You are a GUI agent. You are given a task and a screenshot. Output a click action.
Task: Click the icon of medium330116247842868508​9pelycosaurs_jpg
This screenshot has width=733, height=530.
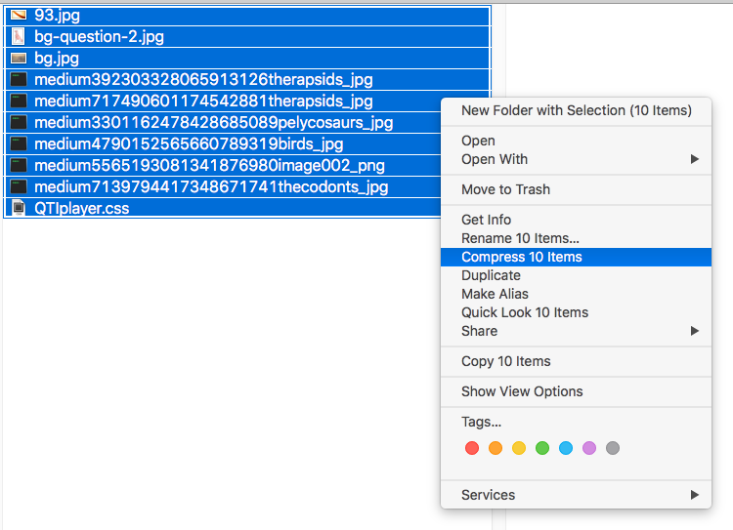[19, 122]
